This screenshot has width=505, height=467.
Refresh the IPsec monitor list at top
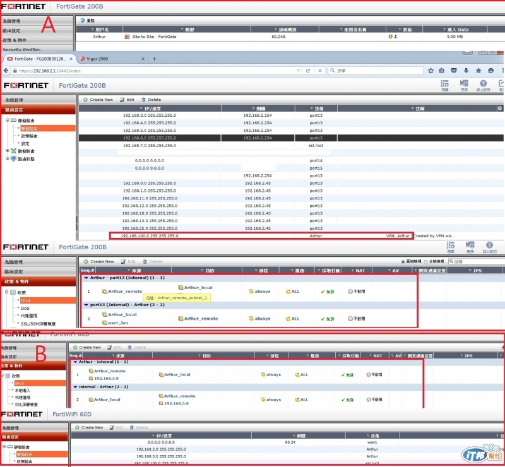click(87, 20)
